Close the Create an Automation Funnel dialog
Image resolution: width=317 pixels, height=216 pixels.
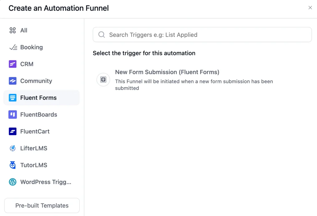310,8
